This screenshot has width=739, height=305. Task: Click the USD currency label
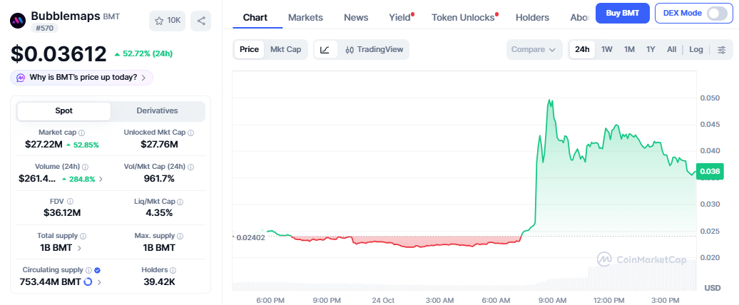pos(712,288)
